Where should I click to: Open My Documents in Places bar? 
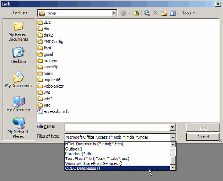18,80
